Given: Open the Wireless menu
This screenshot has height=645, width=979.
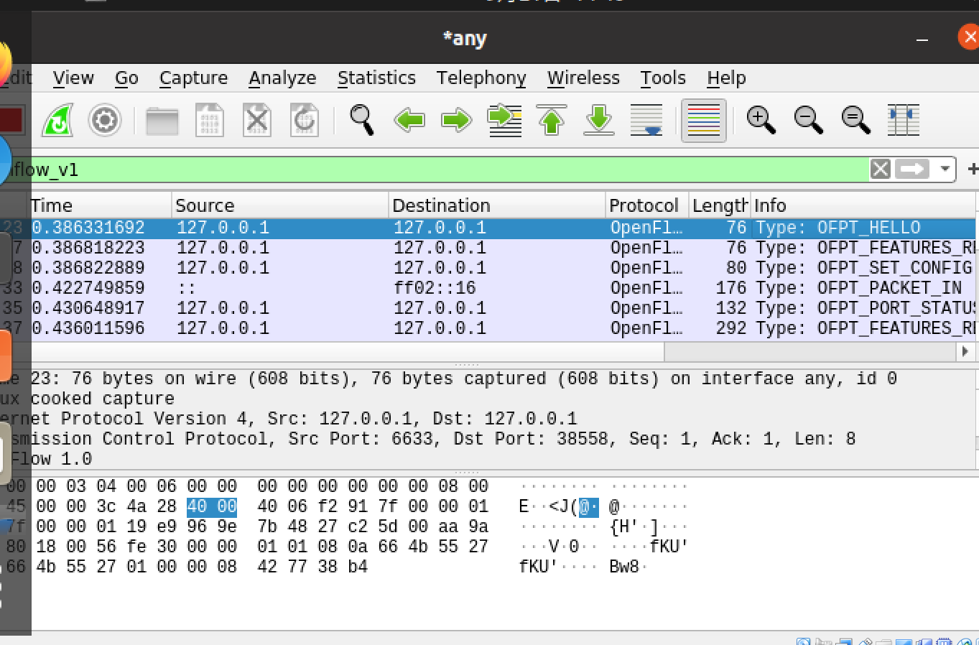Looking at the screenshot, I should (x=583, y=78).
